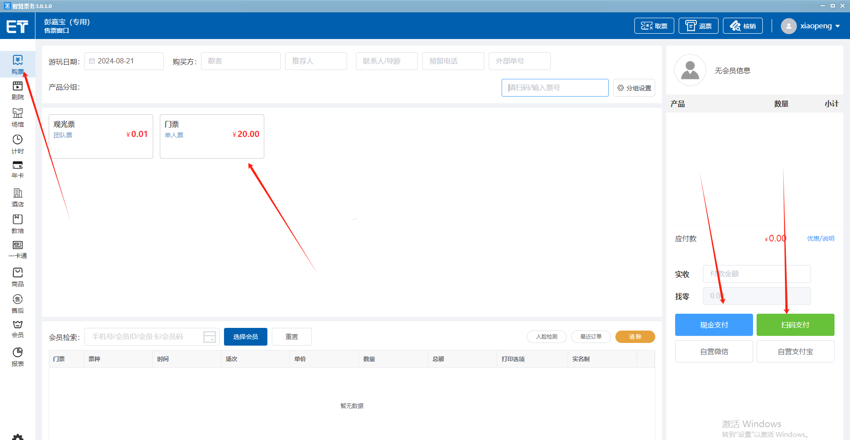Viewport: 850px width, 440px height.
Task: Open the 购买方 散客 selector
Action: 240,61
